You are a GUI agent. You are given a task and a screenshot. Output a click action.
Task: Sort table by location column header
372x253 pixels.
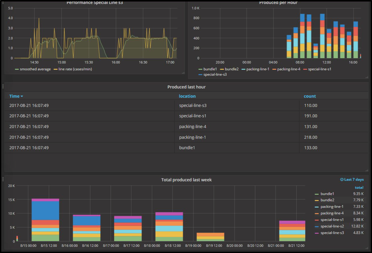click(187, 96)
